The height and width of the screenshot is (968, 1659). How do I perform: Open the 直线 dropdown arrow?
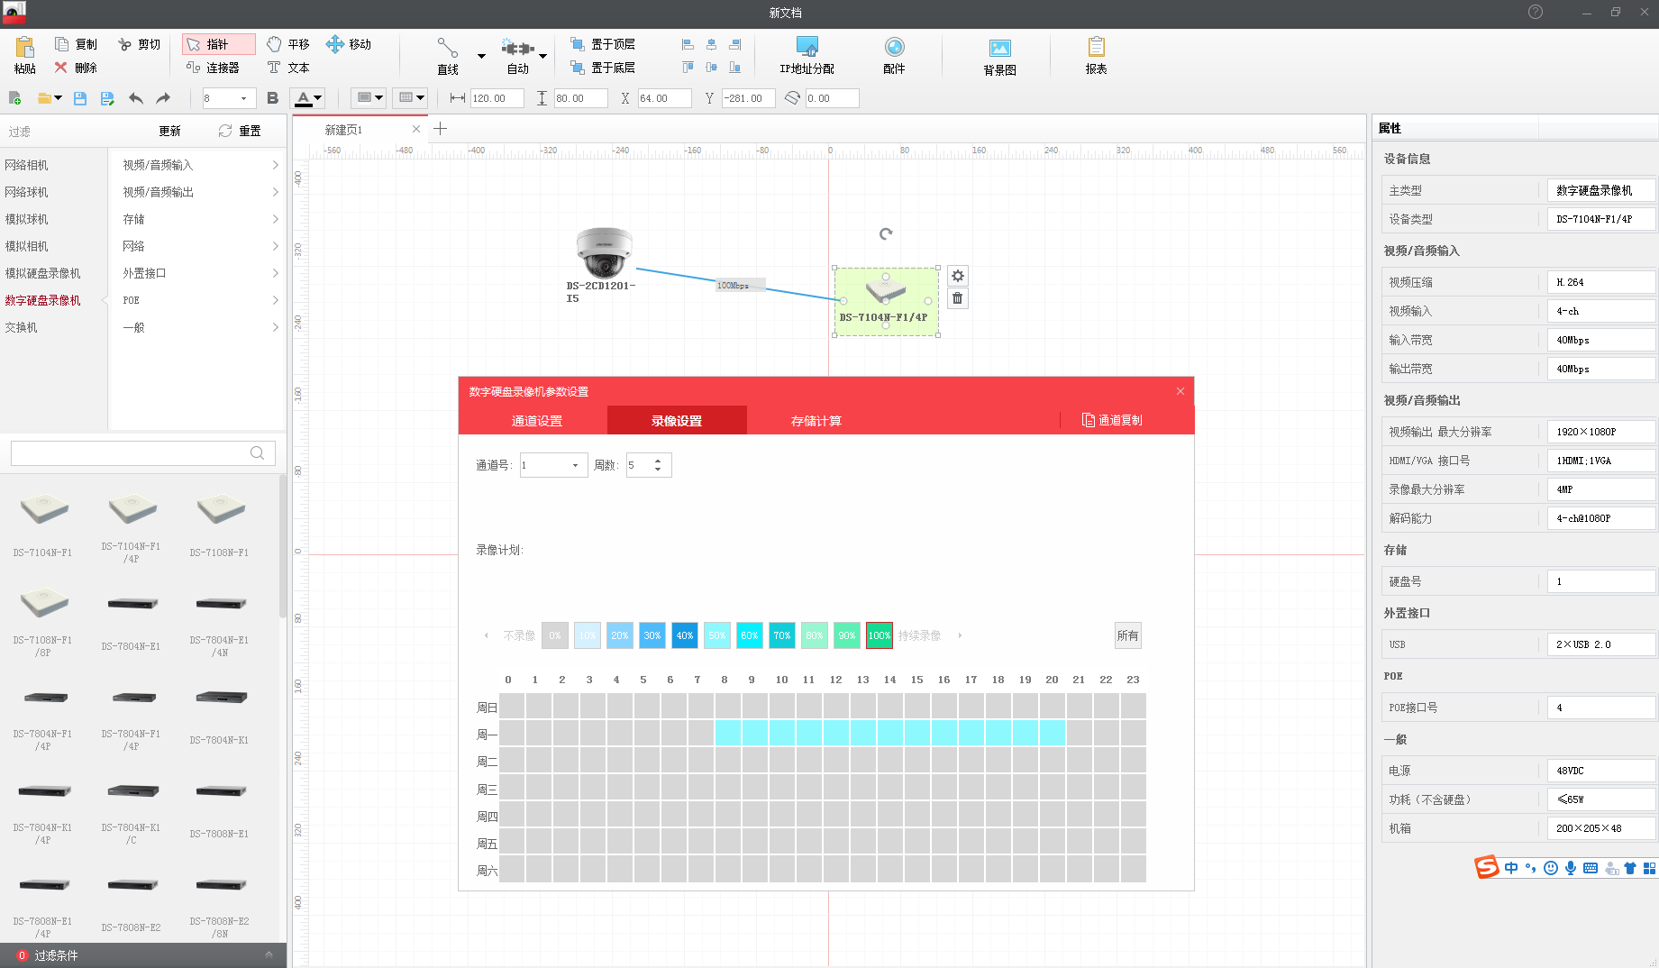481,56
